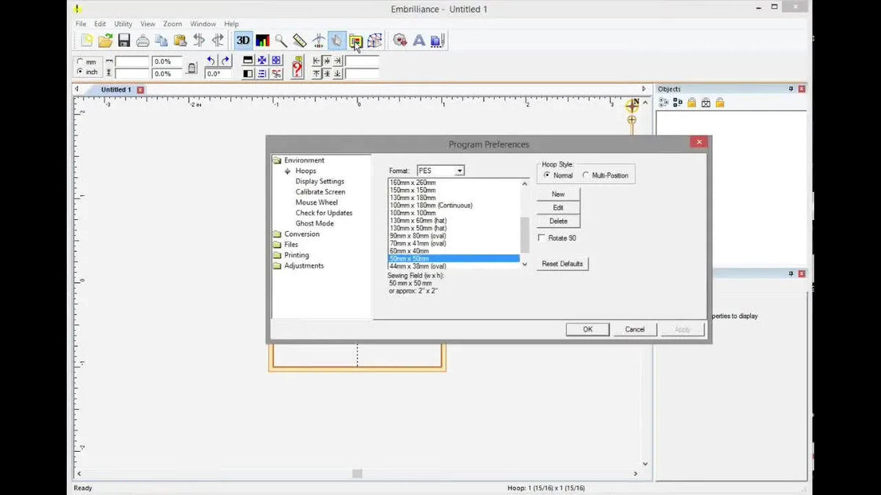Click the compass marker at ruler top right
This screenshot has height=495, width=881.
click(x=631, y=106)
